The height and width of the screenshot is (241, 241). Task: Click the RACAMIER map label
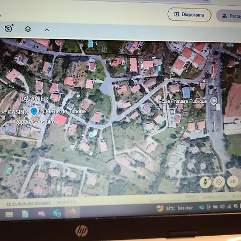click(x=34, y=99)
